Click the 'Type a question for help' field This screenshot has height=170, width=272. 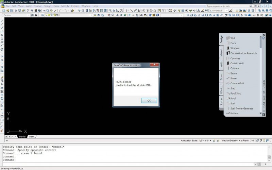click(x=227, y=6)
